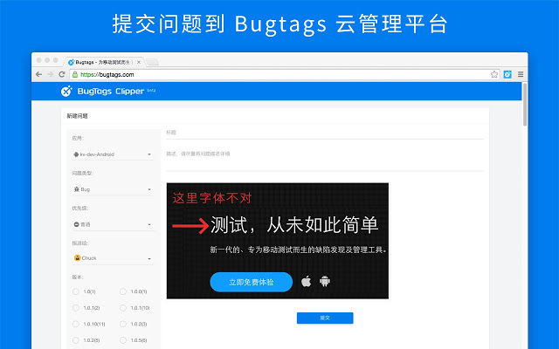The height and width of the screenshot is (349, 559).
Task: Select version 1.0.5(6) radio button
Action: [123, 340]
